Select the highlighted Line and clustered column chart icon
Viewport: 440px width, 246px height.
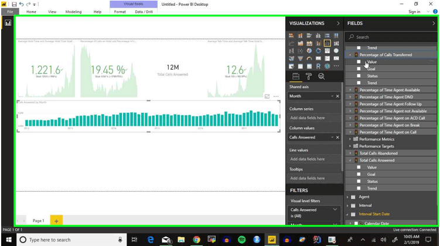pyautogui.click(x=327, y=43)
